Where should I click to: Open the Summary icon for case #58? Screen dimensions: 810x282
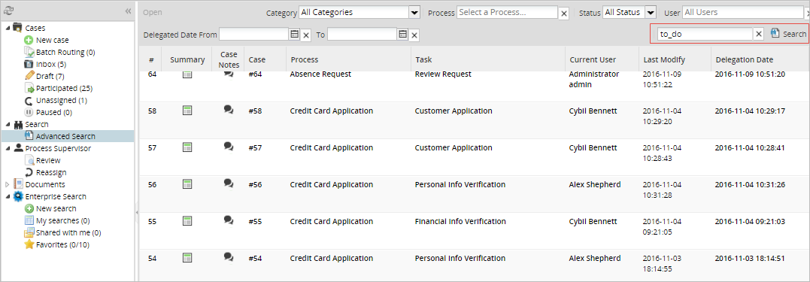point(187,110)
